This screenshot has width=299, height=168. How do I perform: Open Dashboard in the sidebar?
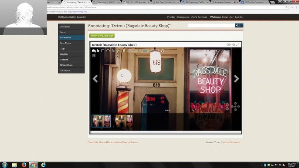[x=71, y=27]
